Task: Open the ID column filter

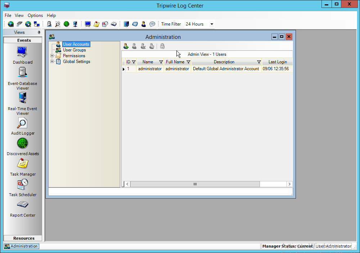Action: pos(134,62)
